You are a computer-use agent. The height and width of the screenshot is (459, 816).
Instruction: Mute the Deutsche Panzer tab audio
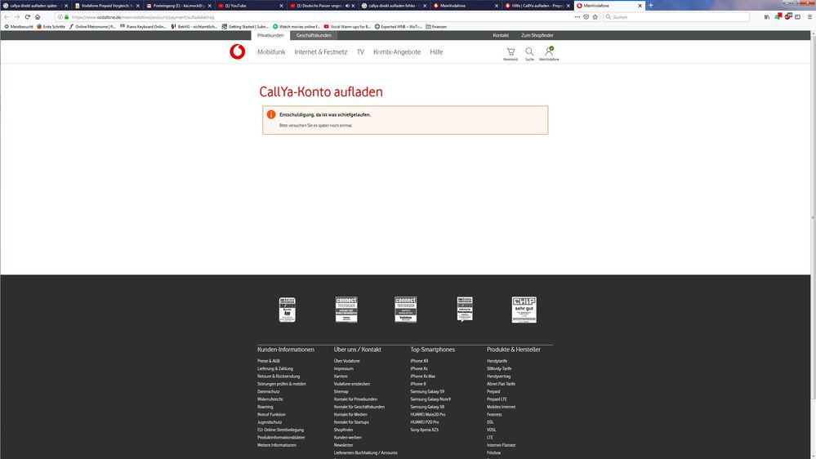click(x=347, y=6)
